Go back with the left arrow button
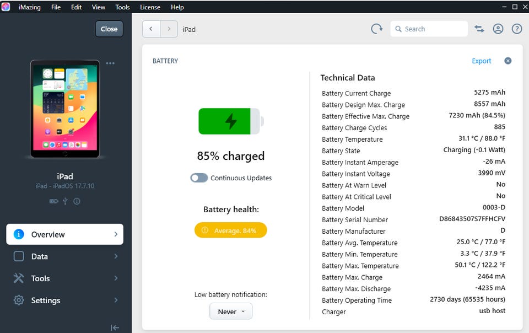 (x=151, y=29)
